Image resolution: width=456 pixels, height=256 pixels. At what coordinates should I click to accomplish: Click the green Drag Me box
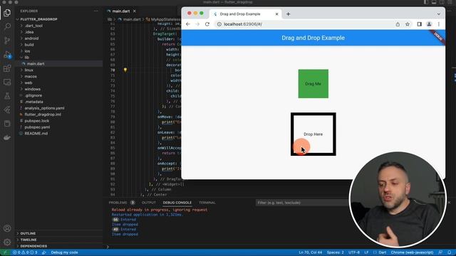point(313,84)
